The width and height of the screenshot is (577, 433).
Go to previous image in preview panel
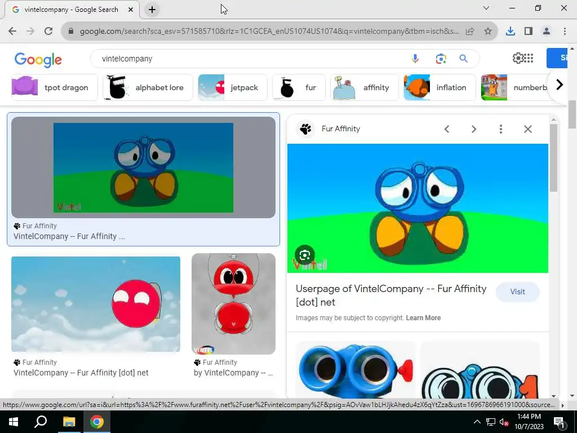click(447, 129)
